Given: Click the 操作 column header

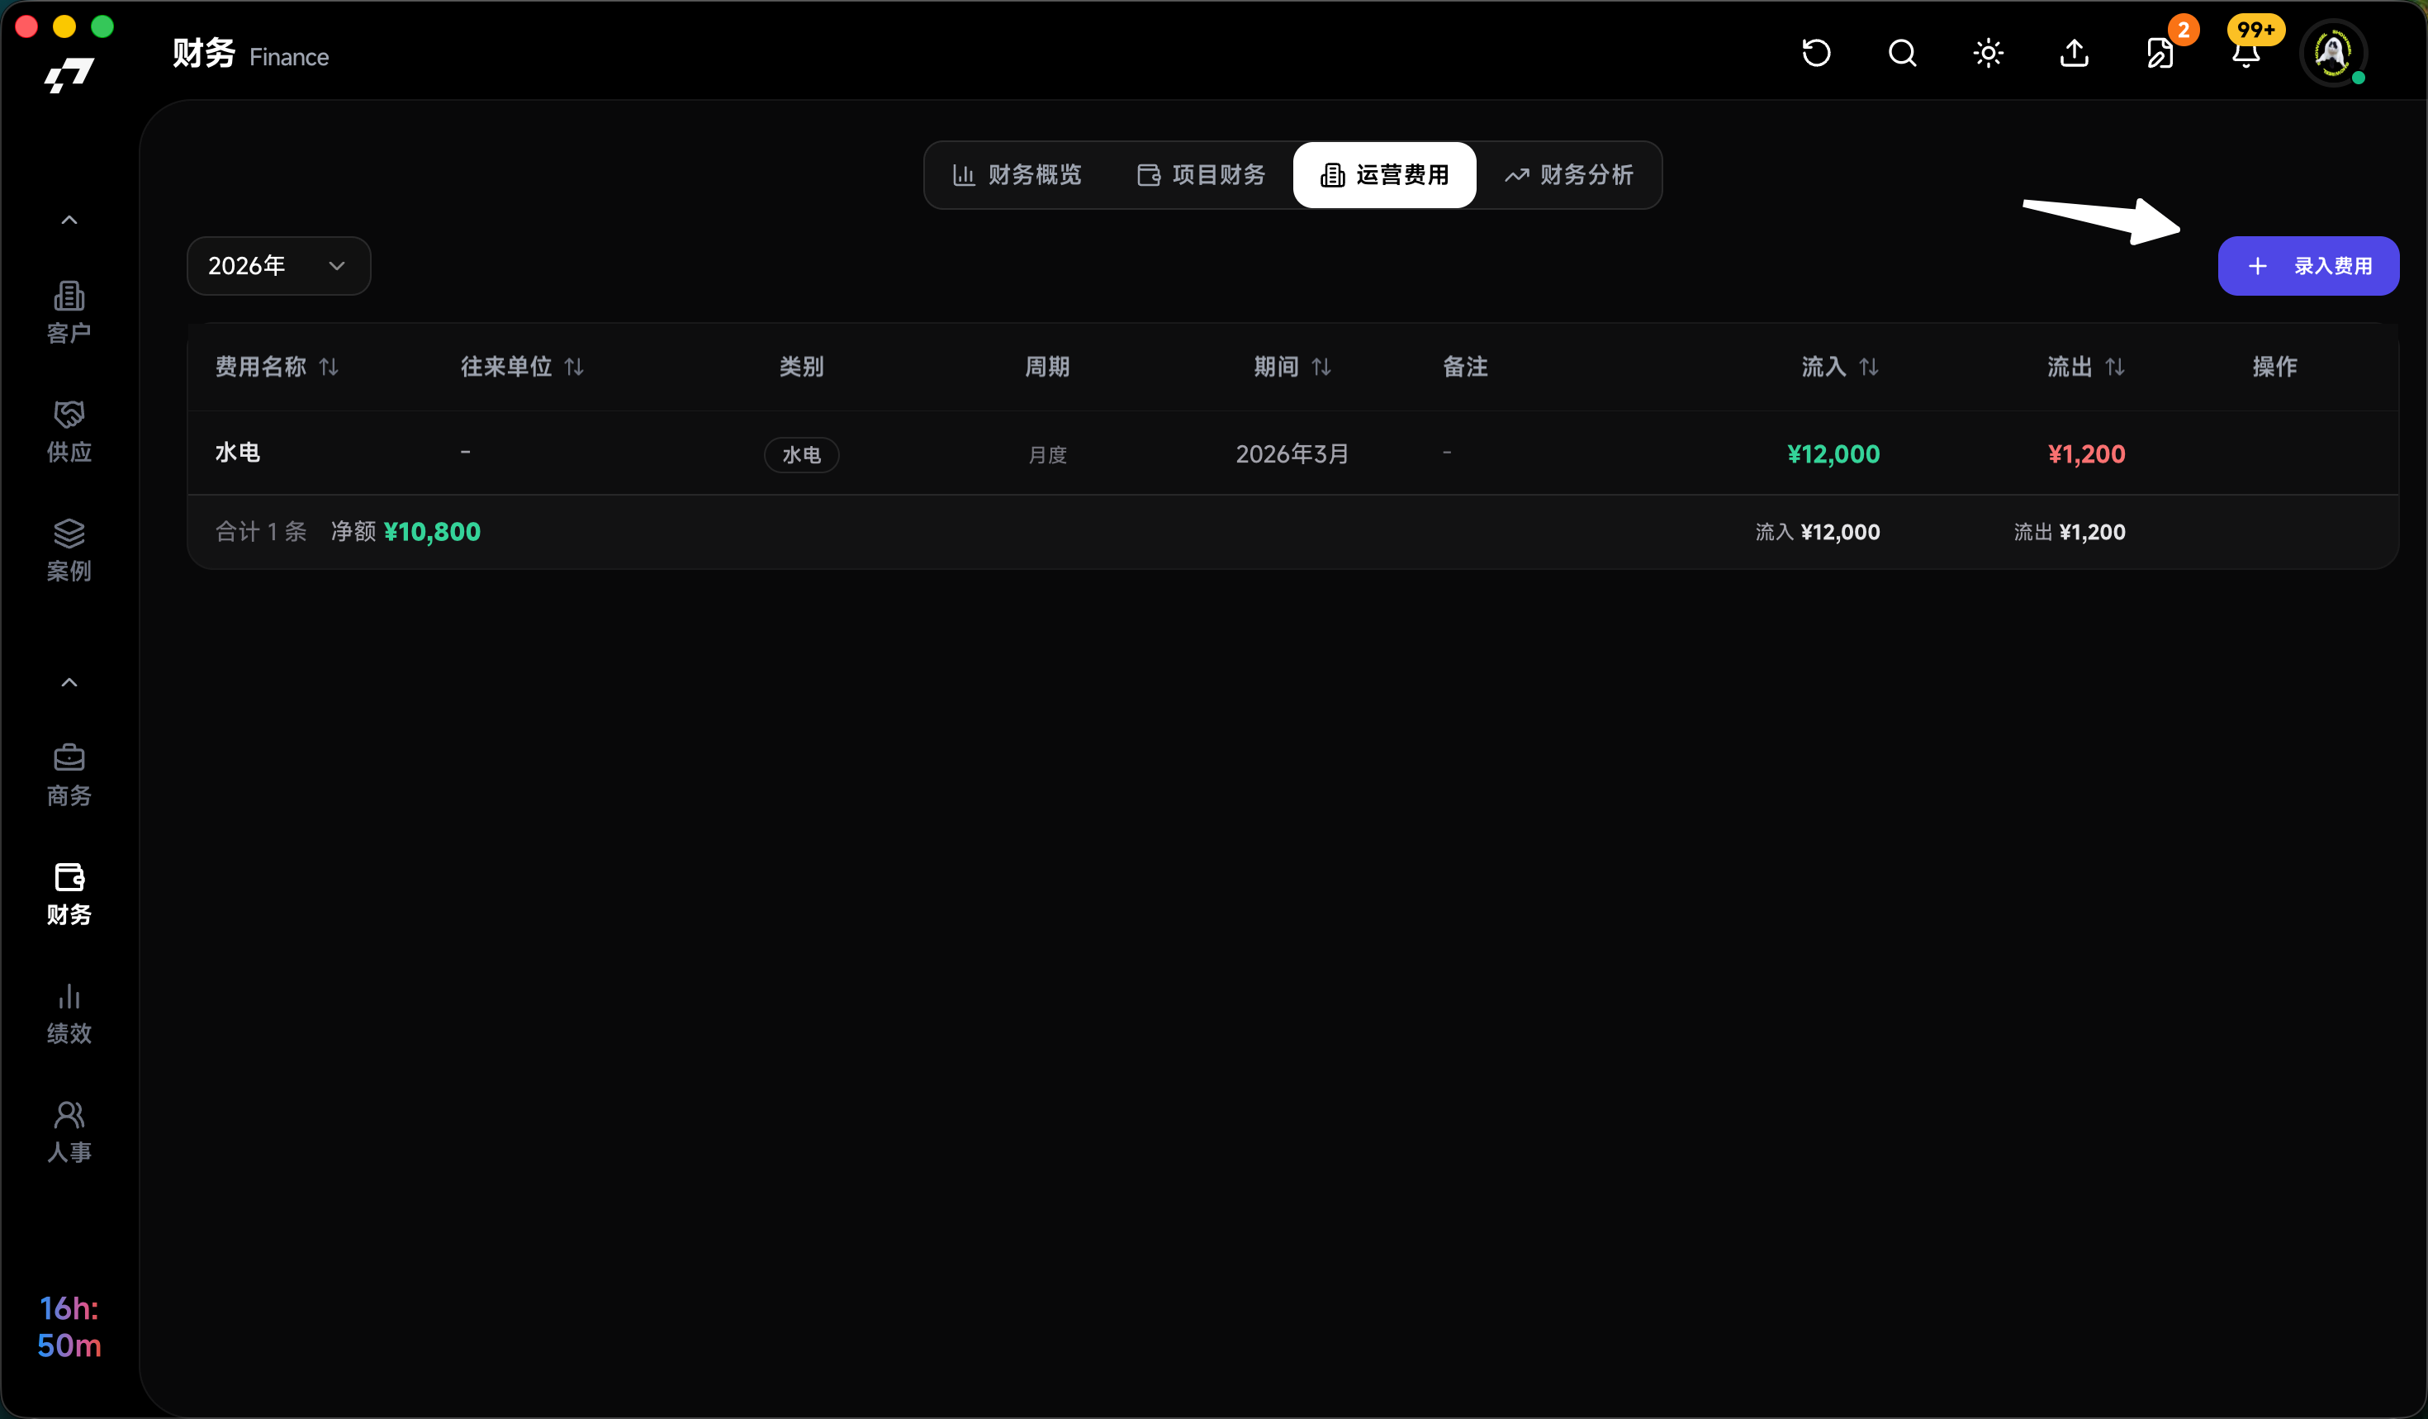Looking at the screenshot, I should coord(2274,367).
